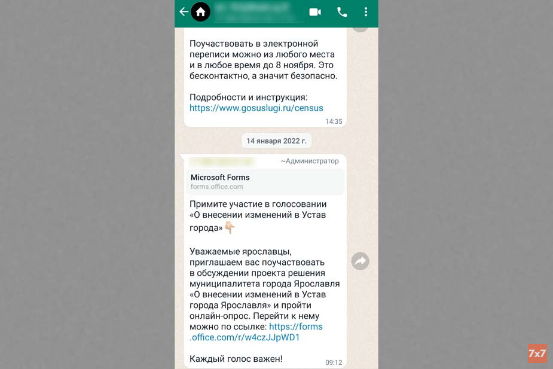
Task: Open the group avatar with house icon
Action: coord(201,11)
